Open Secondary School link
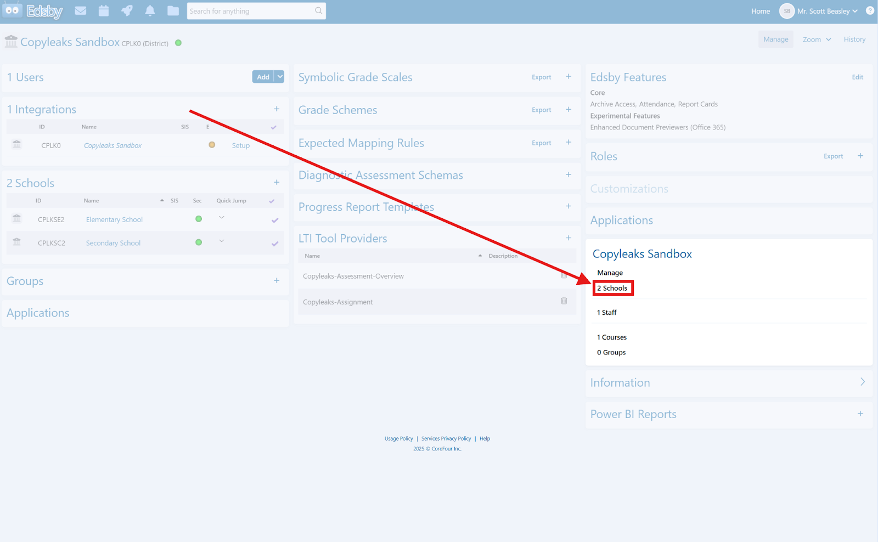 tap(113, 243)
